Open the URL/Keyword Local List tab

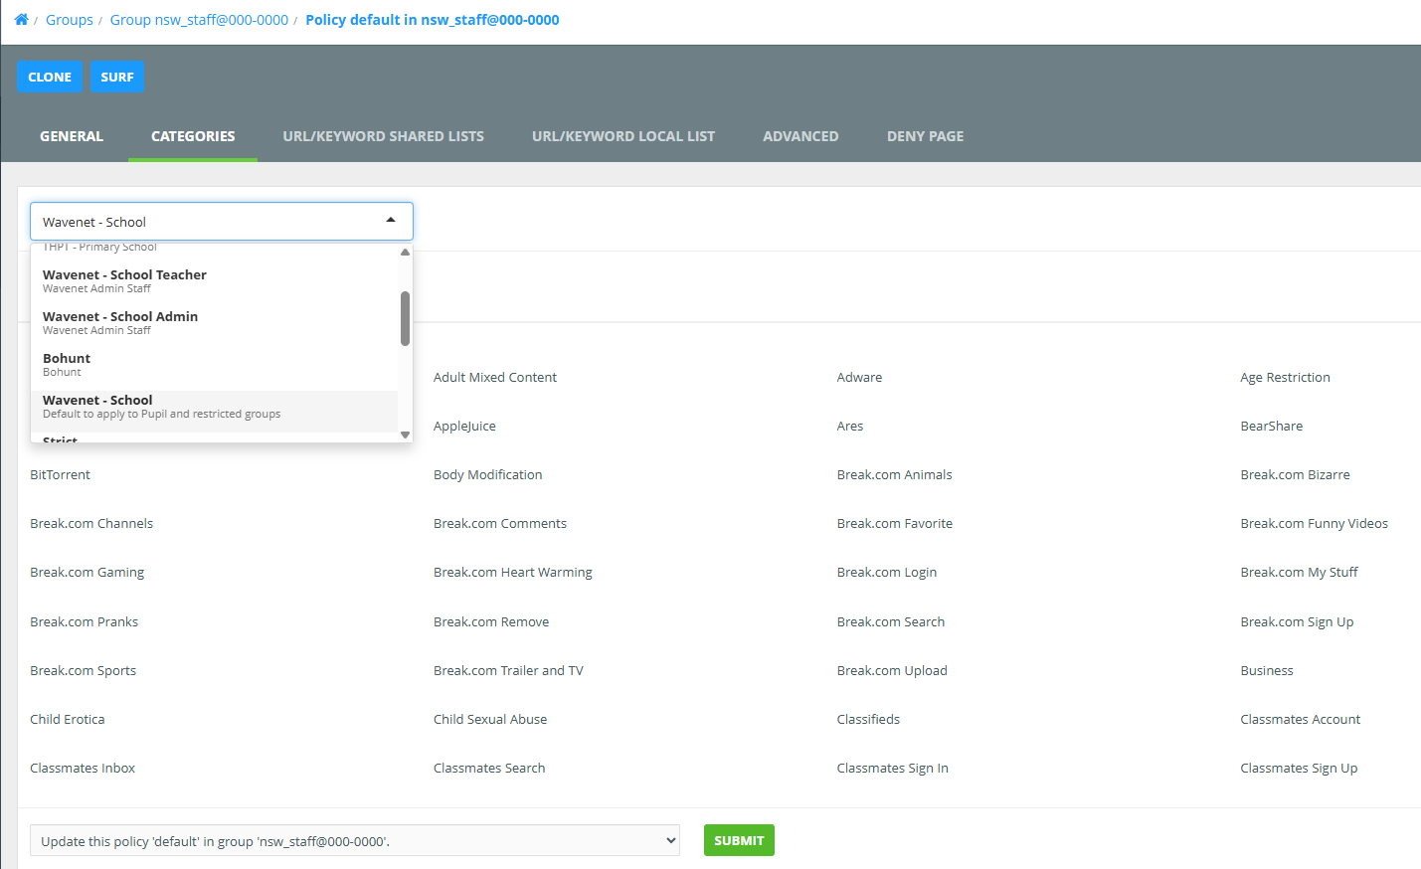(622, 136)
